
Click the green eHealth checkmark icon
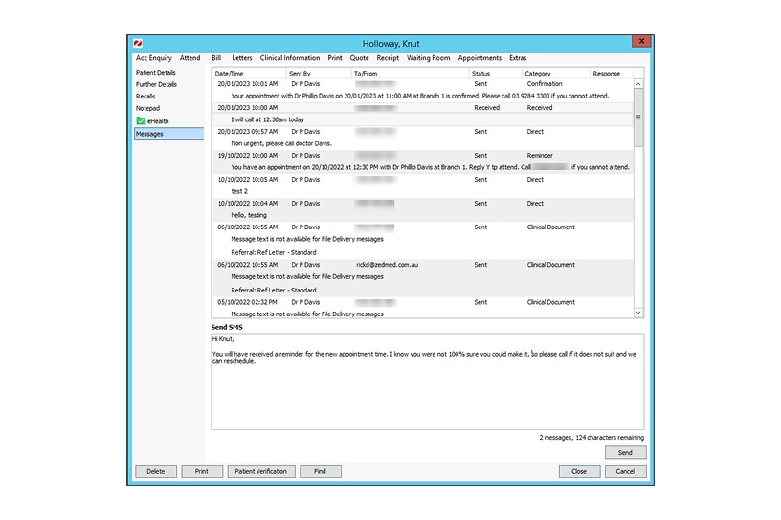pyautogui.click(x=141, y=121)
